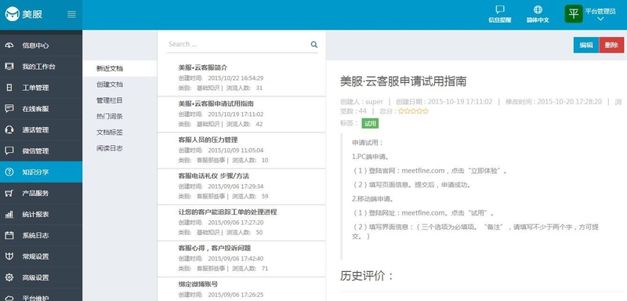
Task: Click the 信息提醒 label
Action: 499,20
